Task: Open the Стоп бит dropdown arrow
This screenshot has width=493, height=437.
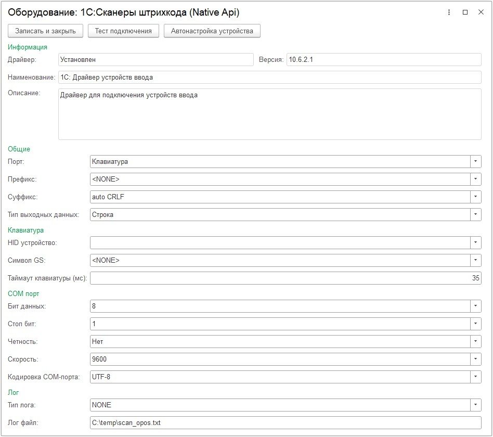Action: tap(475, 324)
